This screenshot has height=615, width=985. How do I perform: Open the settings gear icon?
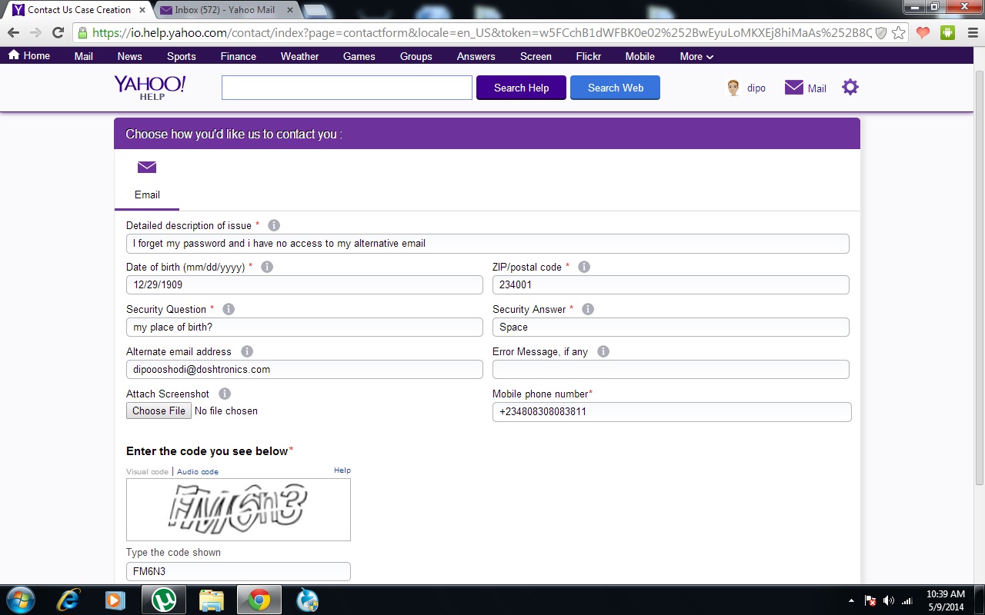(850, 87)
